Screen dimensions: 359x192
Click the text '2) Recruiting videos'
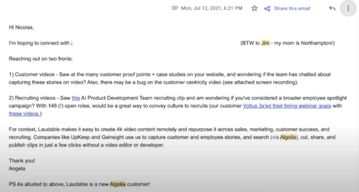[32, 98]
